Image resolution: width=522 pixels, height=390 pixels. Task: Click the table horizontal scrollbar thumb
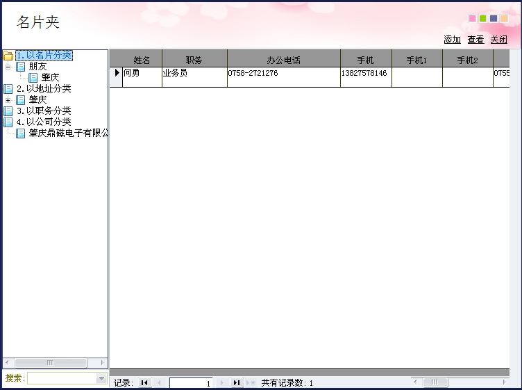435,382
